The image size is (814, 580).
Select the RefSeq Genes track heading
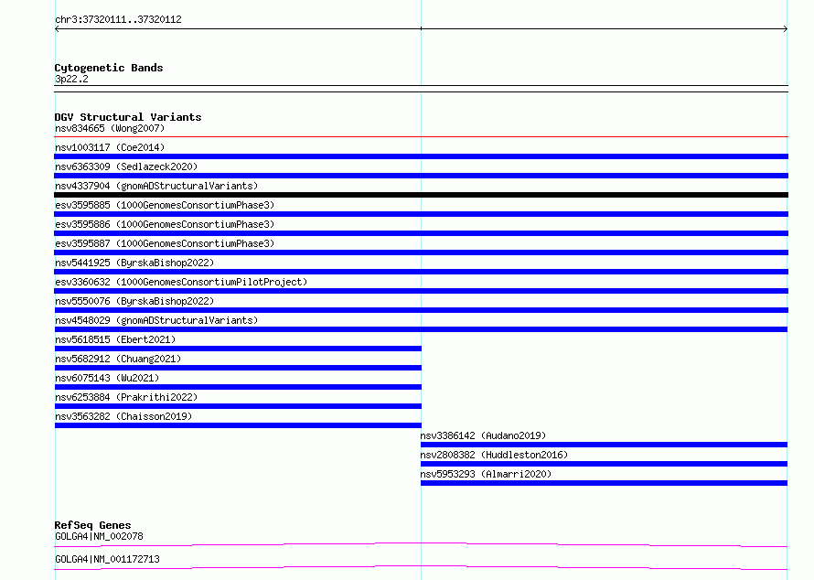coord(92,525)
